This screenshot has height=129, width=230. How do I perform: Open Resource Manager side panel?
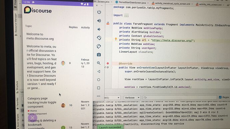16,24
